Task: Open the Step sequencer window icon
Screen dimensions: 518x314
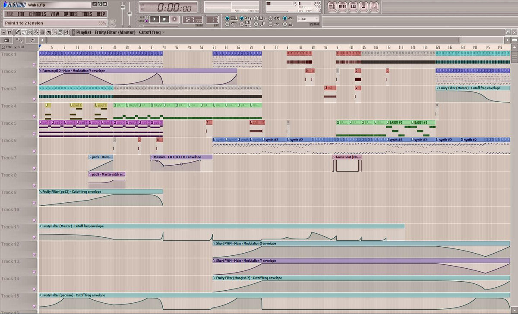Action: (x=343, y=6)
